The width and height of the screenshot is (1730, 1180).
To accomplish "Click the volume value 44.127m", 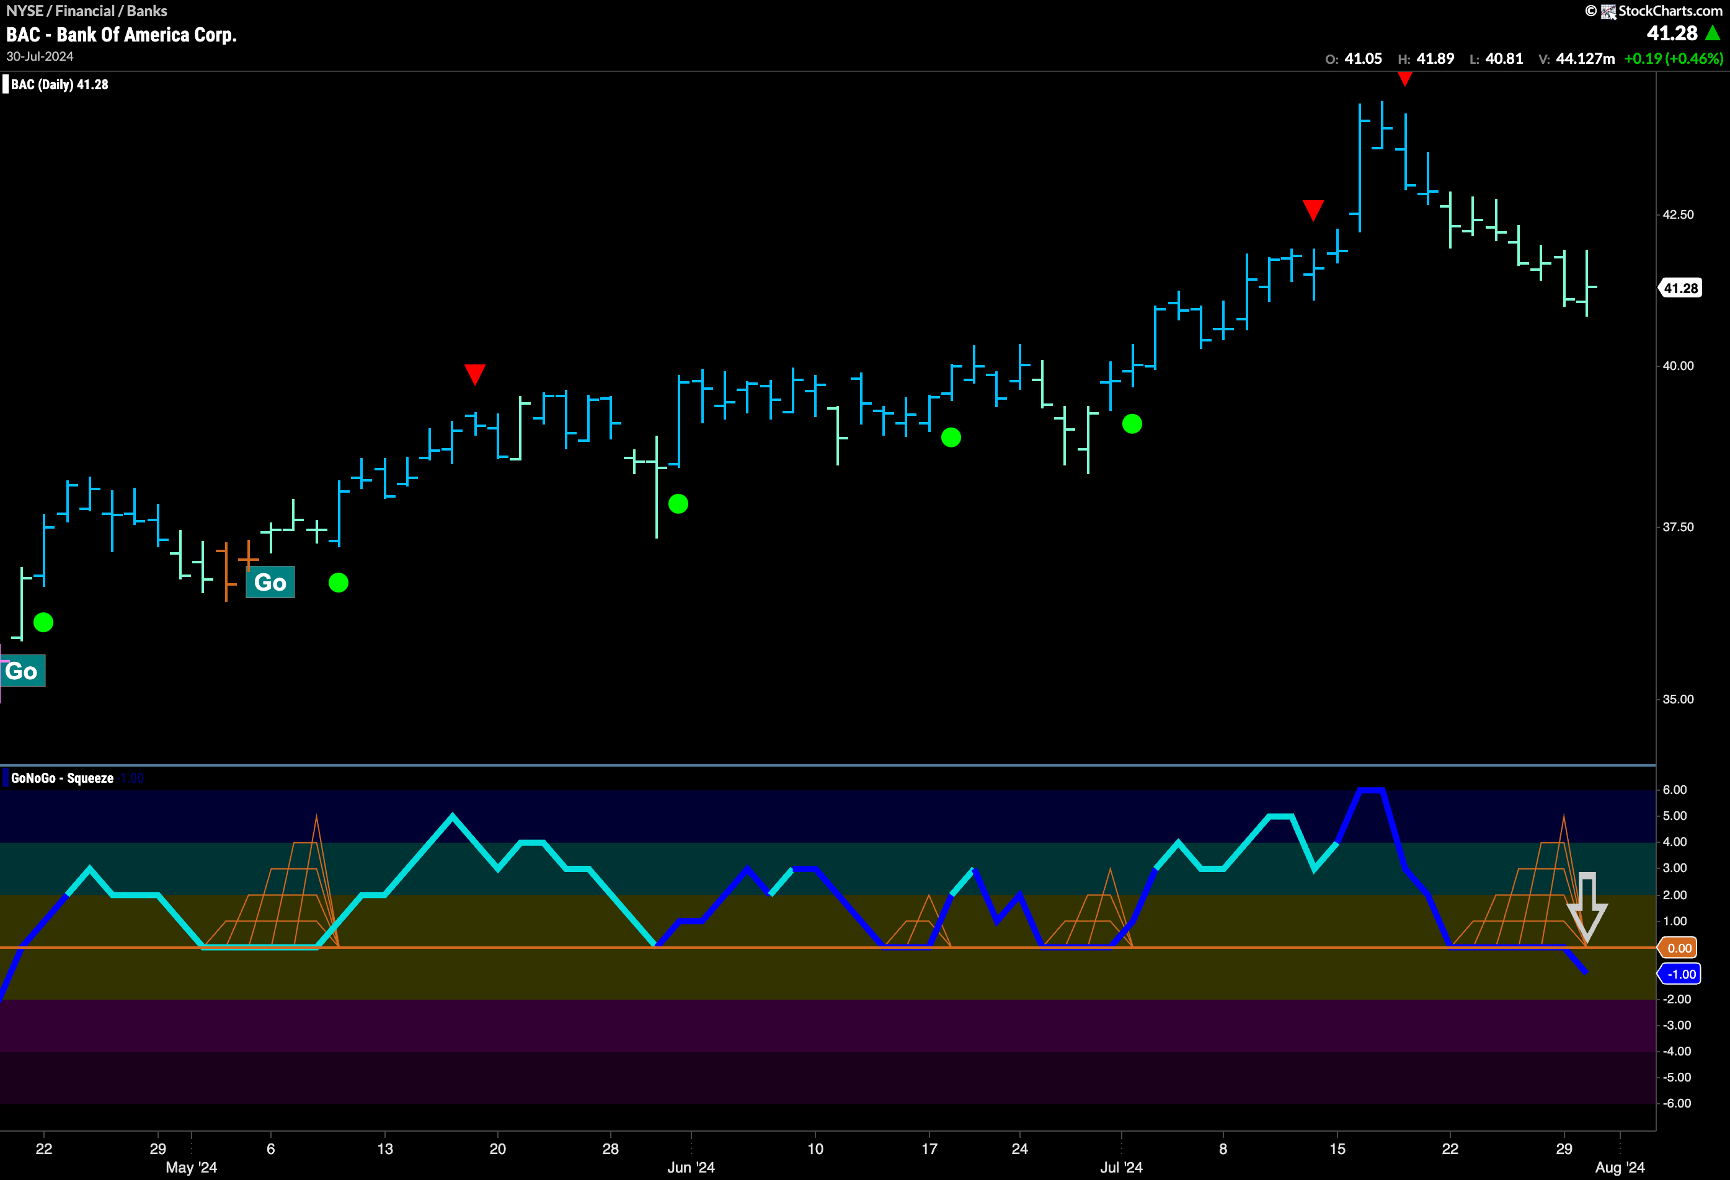I will [1586, 58].
